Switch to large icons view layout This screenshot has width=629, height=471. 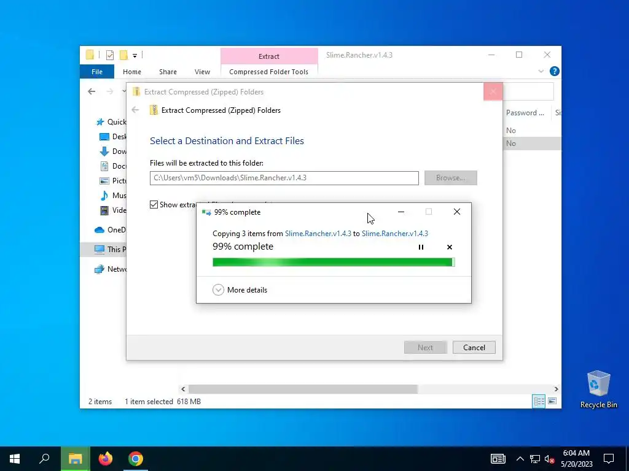coord(552,401)
